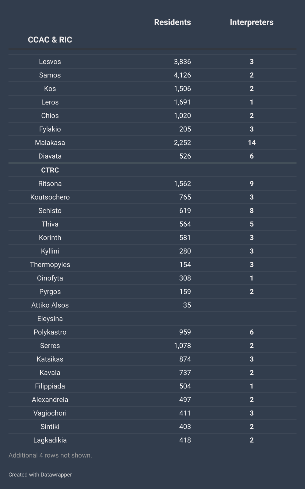Select the Attiko Alsos row
The image size is (305, 489).
[x=152, y=305]
